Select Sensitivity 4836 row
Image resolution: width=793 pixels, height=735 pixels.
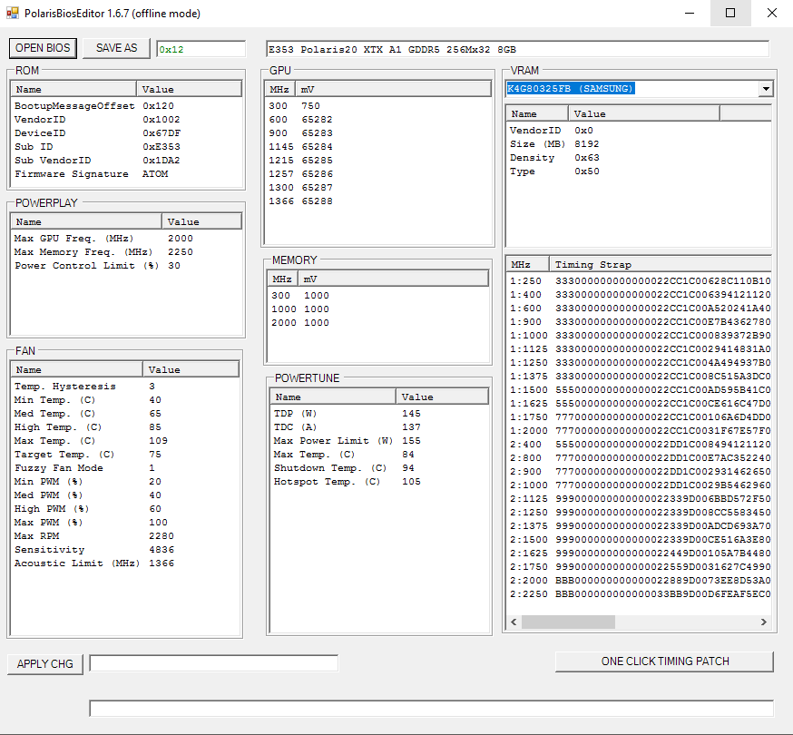(x=125, y=550)
